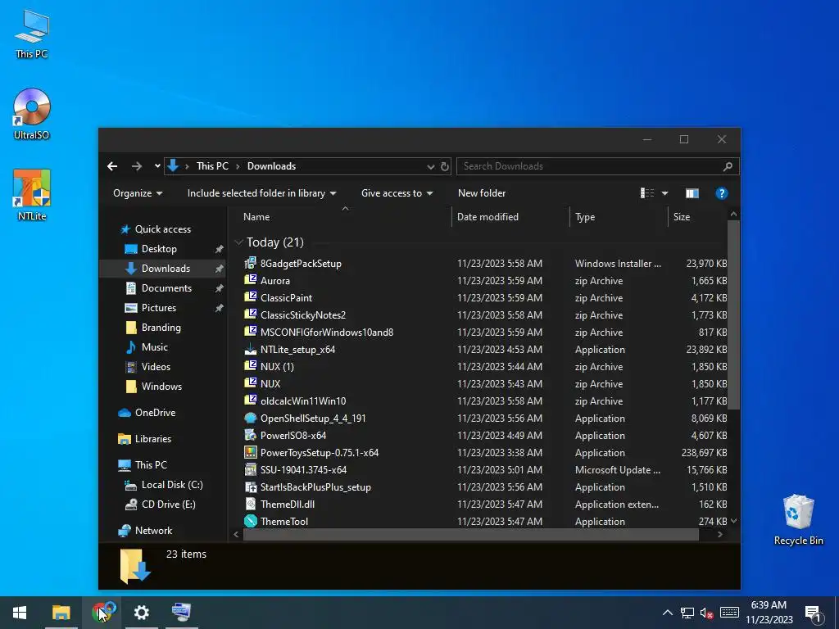The image size is (839, 629).
Task: Select the NTLite_setup_x64 file icon
Action: pyautogui.click(x=251, y=349)
